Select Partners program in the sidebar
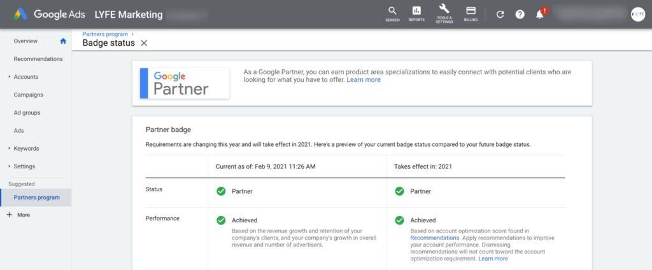 [36, 198]
